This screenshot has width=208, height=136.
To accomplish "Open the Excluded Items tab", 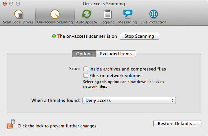I will pos(116,54).
